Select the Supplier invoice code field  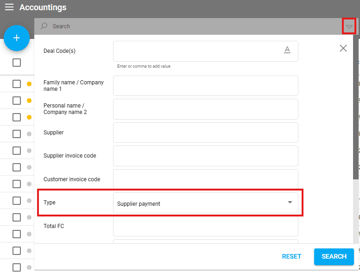click(x=205, y=156)
